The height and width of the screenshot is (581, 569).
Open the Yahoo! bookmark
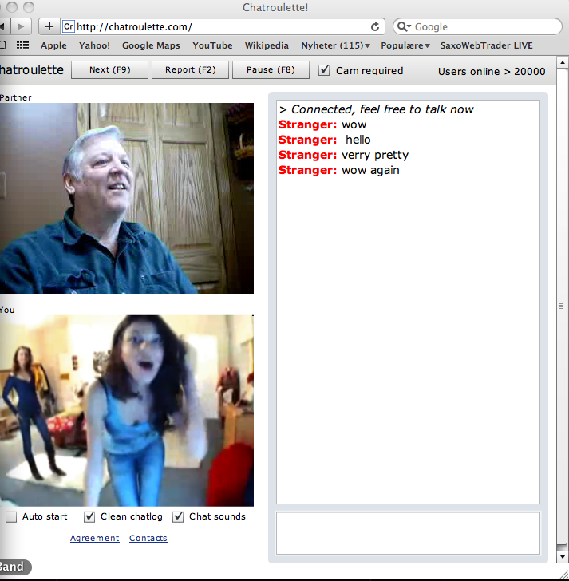[94, 45]
